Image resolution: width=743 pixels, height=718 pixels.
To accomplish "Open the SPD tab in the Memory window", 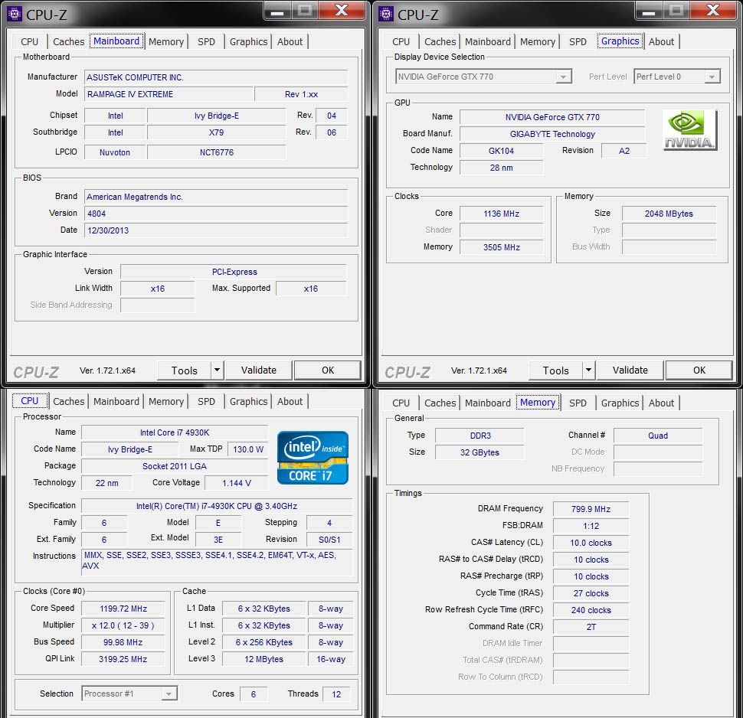I will point(578,403).
